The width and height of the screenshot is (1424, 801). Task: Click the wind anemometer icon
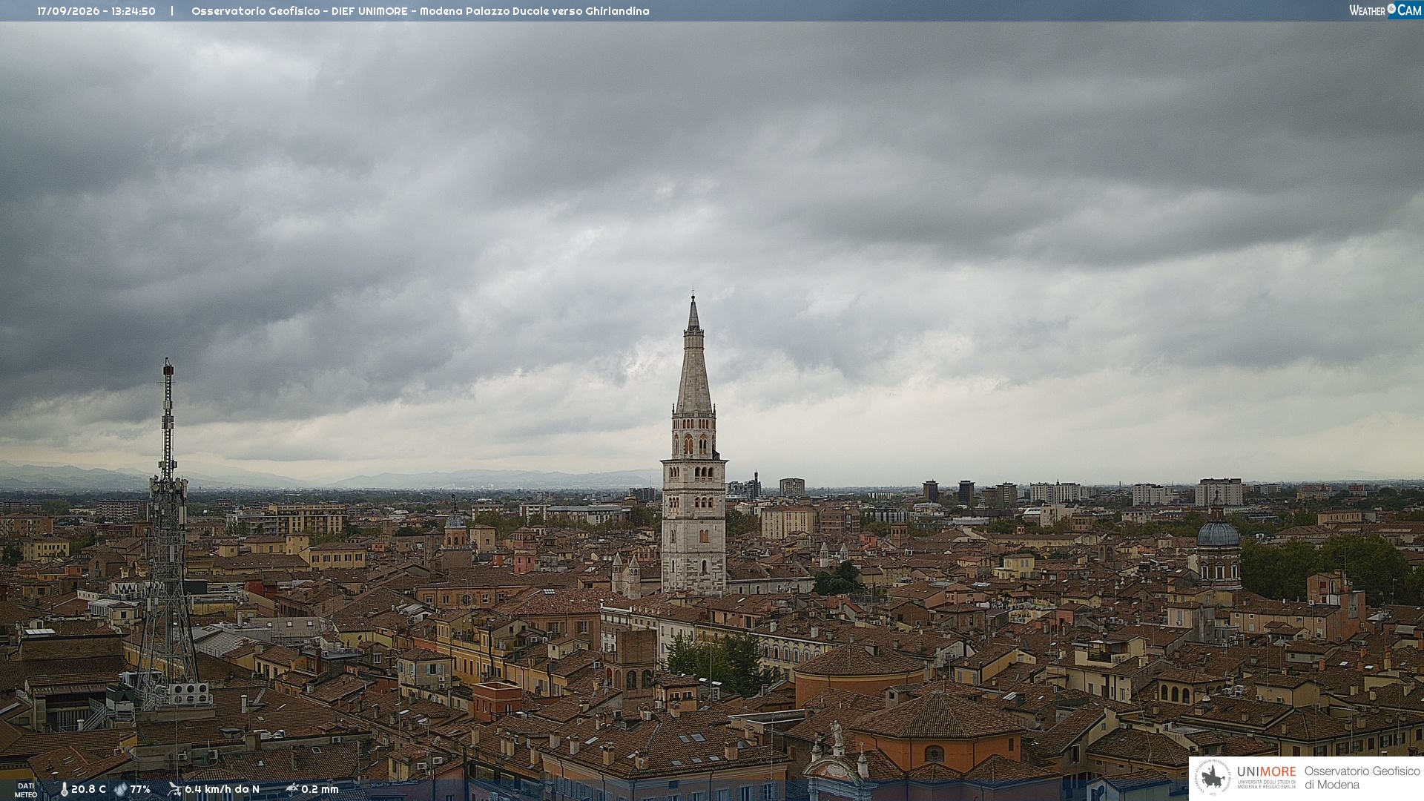[x=174, y=789]
